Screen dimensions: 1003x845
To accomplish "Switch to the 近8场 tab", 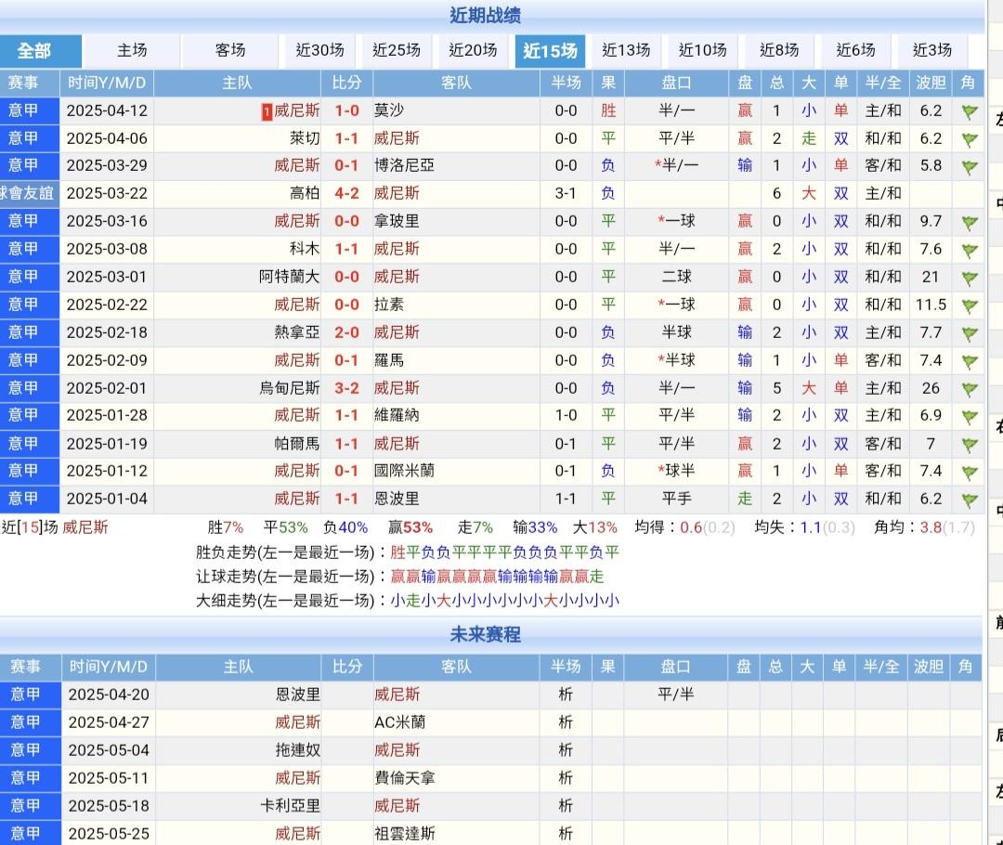I will point(779,50).
